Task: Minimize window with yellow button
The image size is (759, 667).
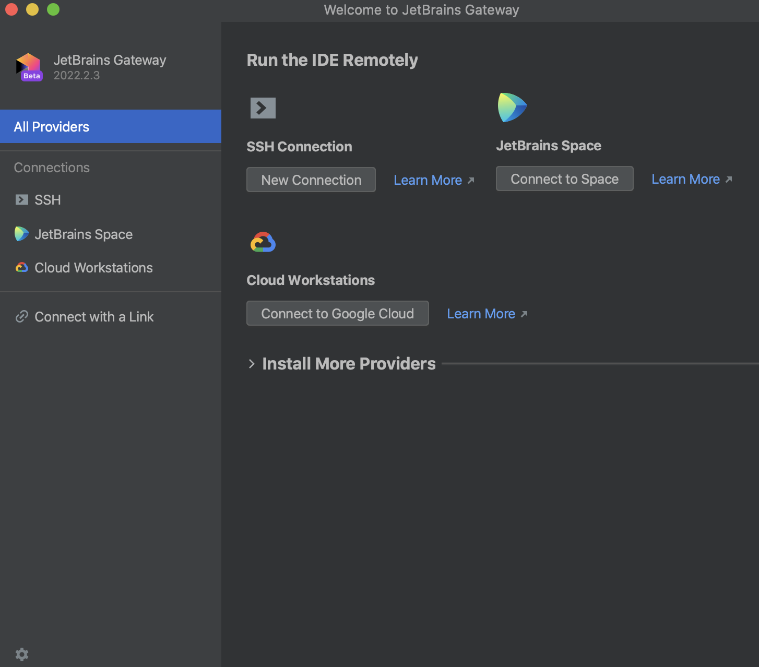Action: [32, 9]
